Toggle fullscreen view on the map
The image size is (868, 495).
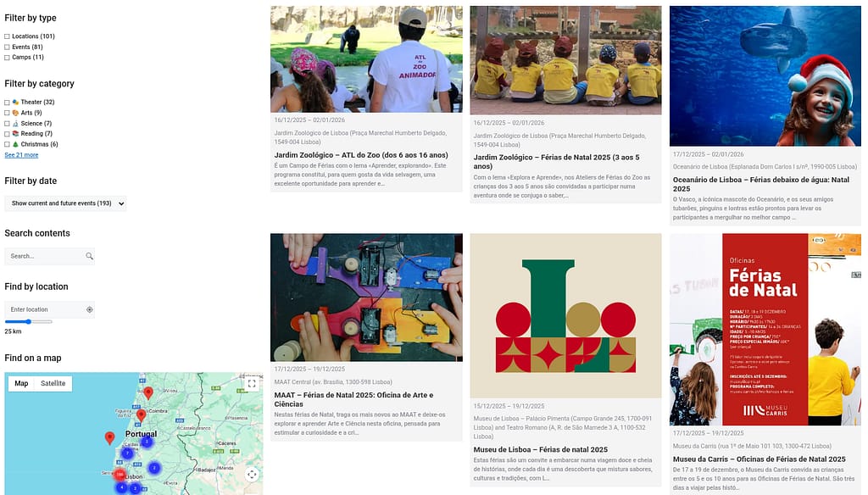[251, 383]
